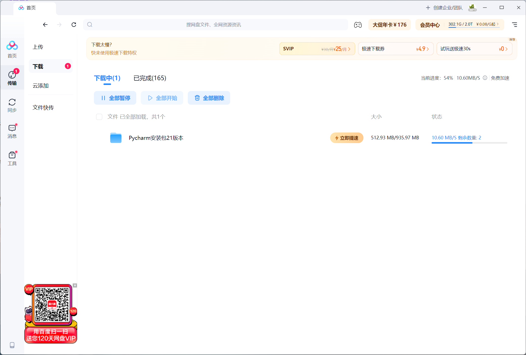Click the back navigation arrow
526x355 pixels.
[45, 25]
